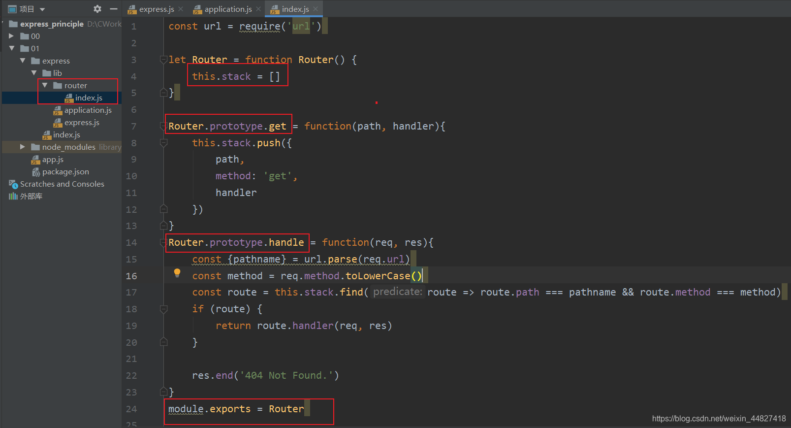The height and width of the screenshot is (428, 791).
Task: Expand the node_modules folder
Action: pos(23,147)
